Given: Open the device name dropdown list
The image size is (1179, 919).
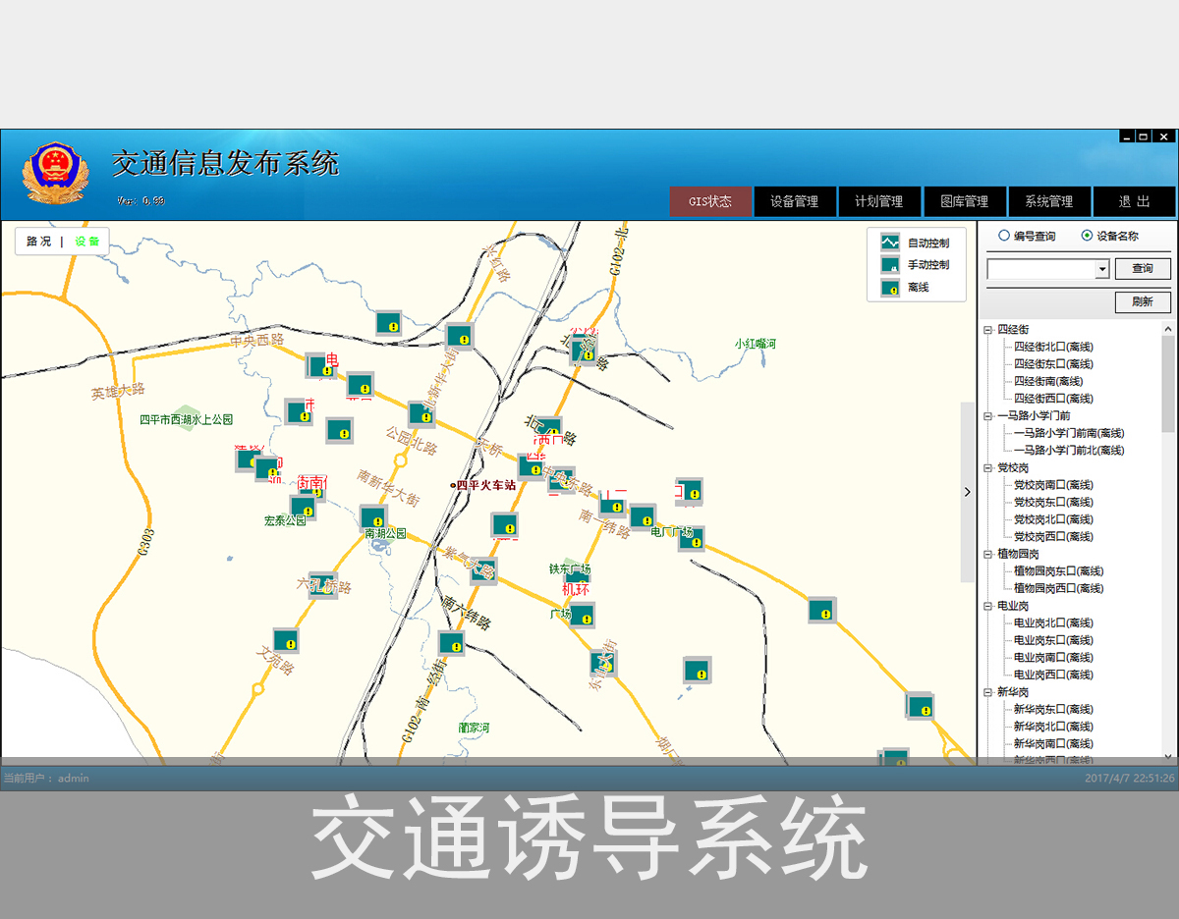Looking at the screenshot, I should point(1102,269).
